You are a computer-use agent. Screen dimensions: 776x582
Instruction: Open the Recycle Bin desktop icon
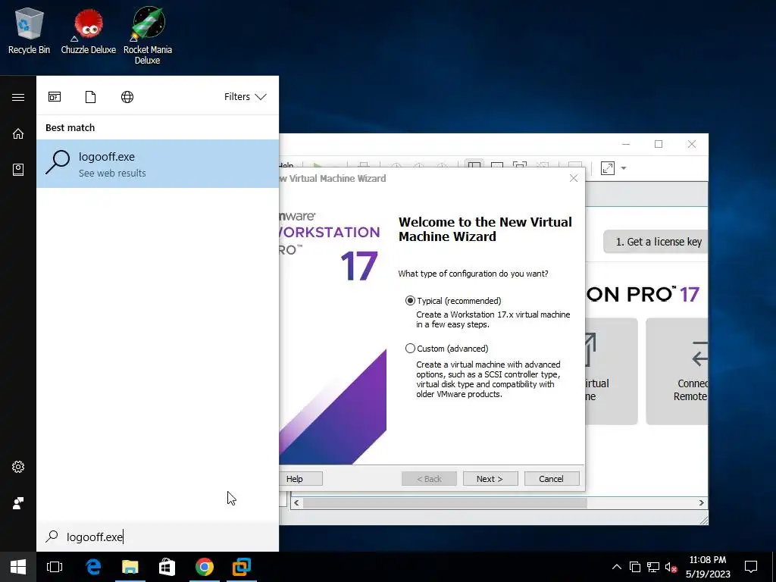coord(30,30)
